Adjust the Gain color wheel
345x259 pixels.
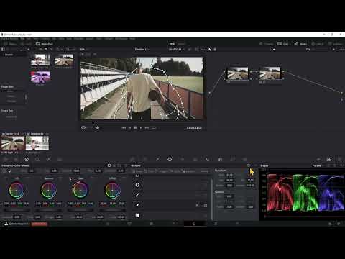click(x=80, y=190)
